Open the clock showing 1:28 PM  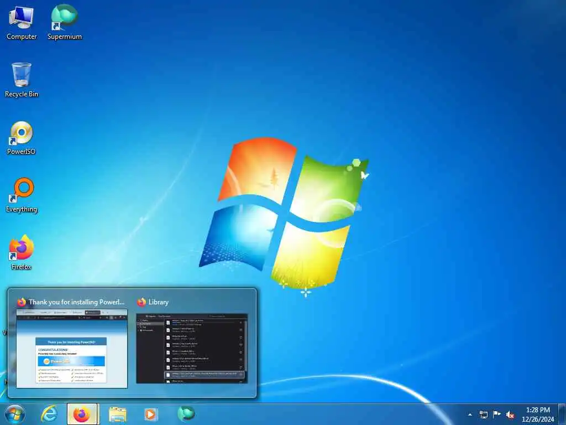point(538,414)
